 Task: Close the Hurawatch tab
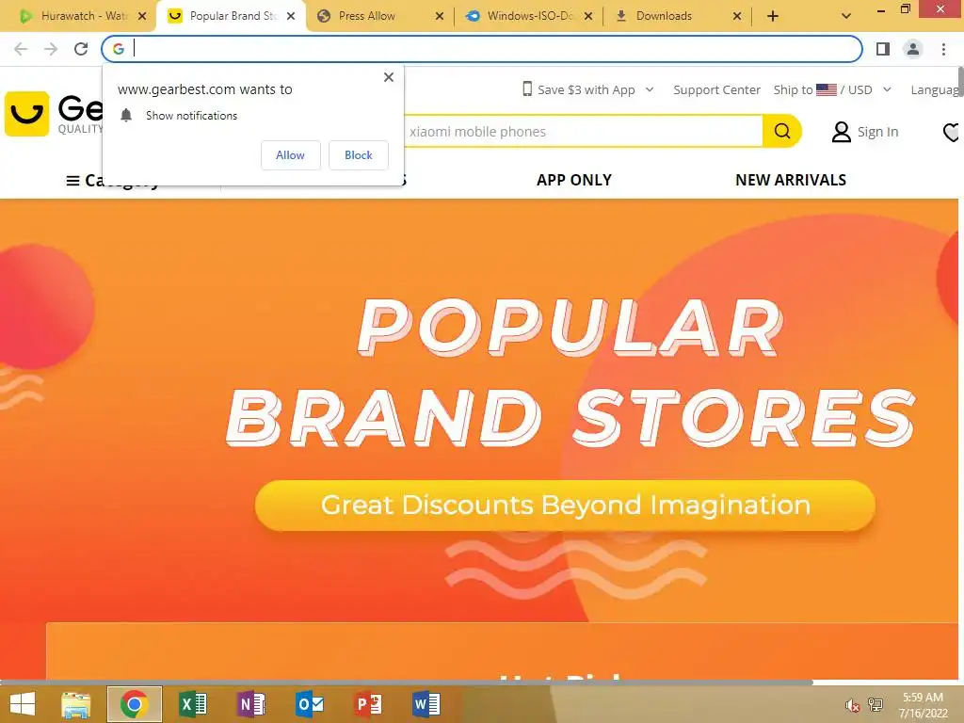tap(142, 17)
